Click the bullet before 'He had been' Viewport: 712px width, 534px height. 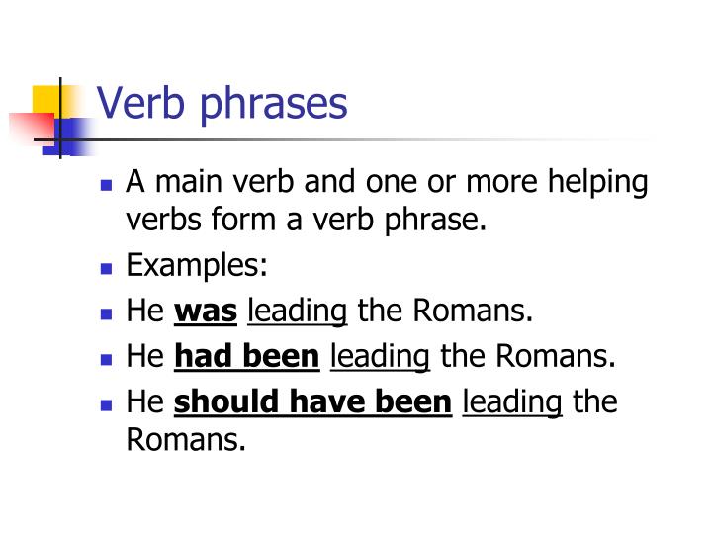pos(106,360)
